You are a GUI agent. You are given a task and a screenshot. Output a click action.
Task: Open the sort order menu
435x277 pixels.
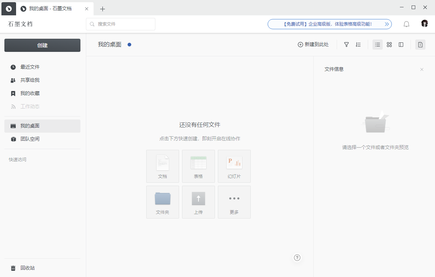(x=358, y=44)
